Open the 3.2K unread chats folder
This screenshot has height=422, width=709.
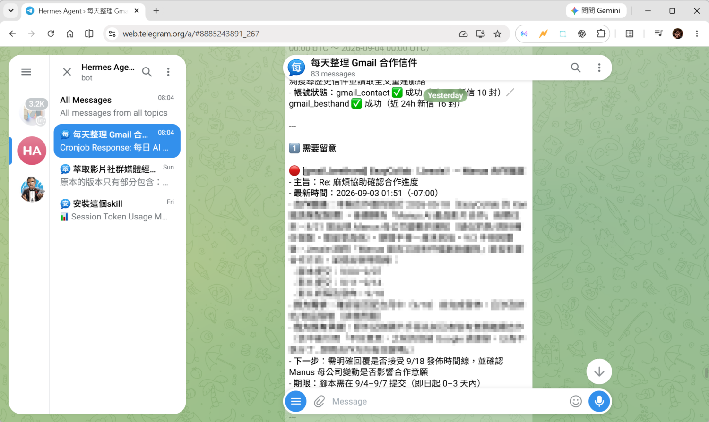(x=33, y=112)
